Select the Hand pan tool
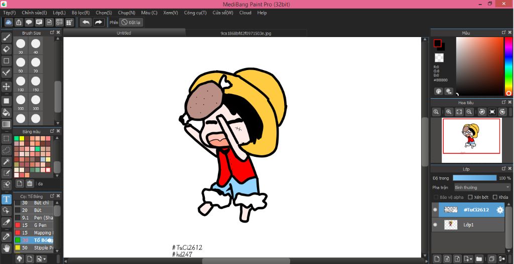Screen dimensions: 514x264 (x=6, y=247)
